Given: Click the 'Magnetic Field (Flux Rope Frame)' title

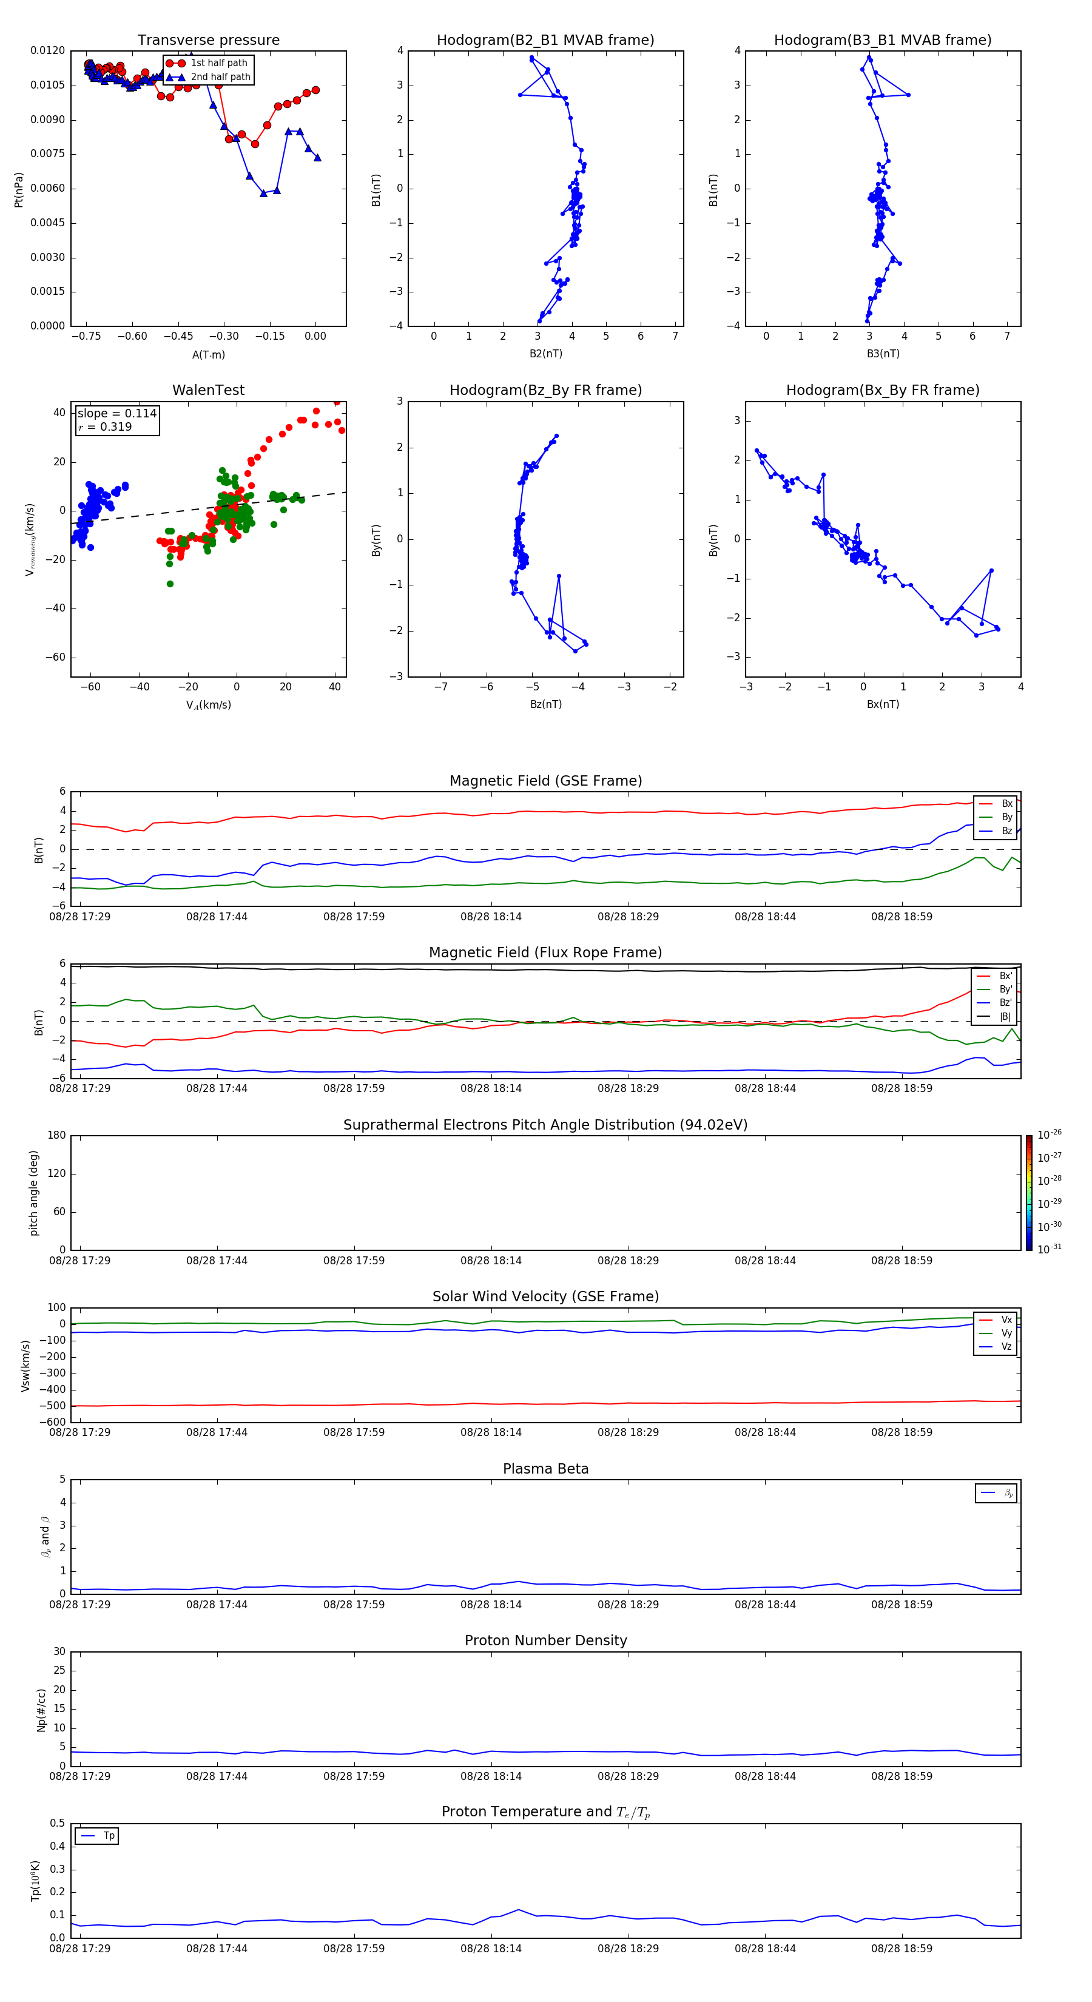Looking at the screenshot, I should pyautogui.click(x=545, y=952).
